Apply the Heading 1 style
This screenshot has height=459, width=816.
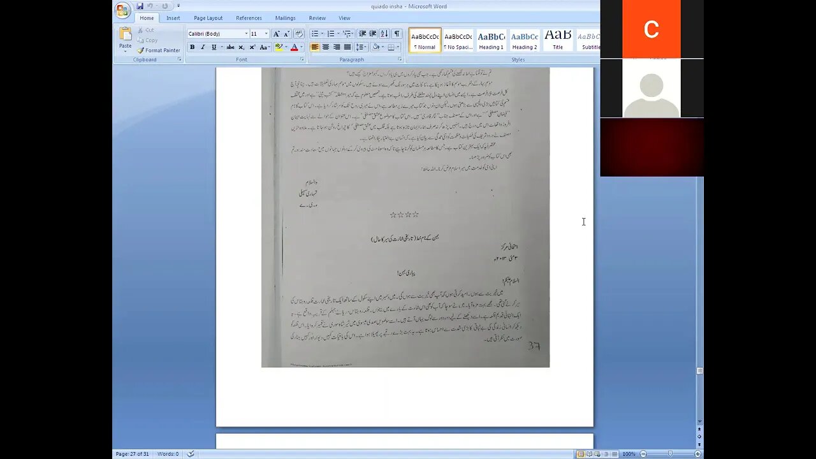(491, 40)
